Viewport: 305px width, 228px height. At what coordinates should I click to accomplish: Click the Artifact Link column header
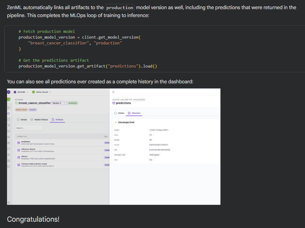[x=22, y=136]
